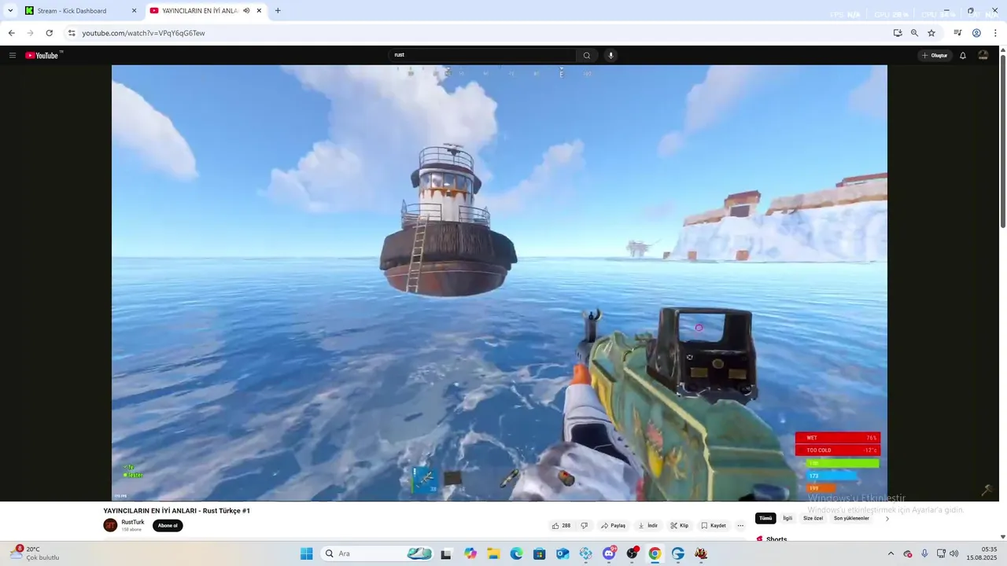1007x566 pixels.
Task: Click the YouTube search magnifier button
Action: (586, 55)
